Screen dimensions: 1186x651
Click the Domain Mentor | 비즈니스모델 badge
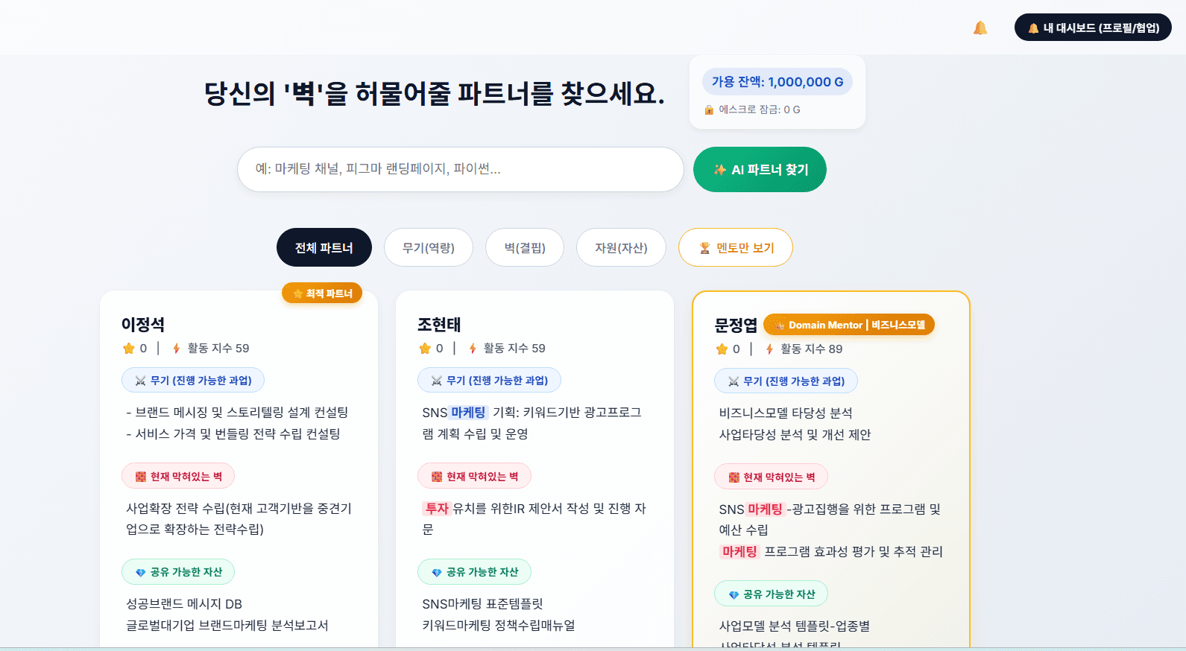[849, 325]
